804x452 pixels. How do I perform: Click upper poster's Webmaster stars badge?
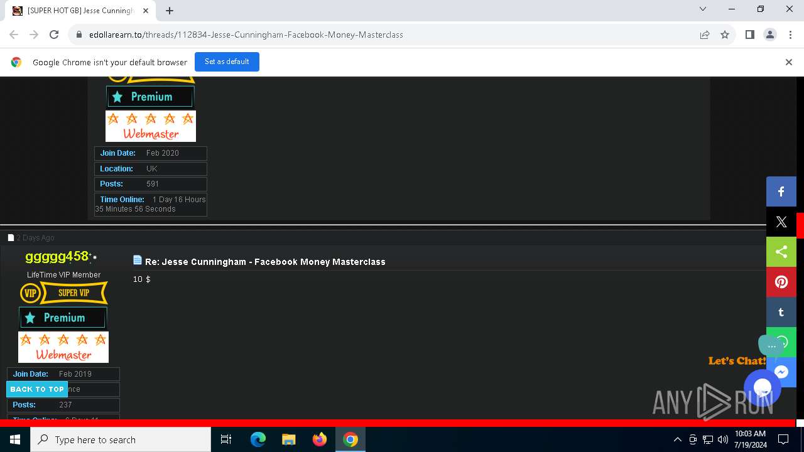coord(151,126)
